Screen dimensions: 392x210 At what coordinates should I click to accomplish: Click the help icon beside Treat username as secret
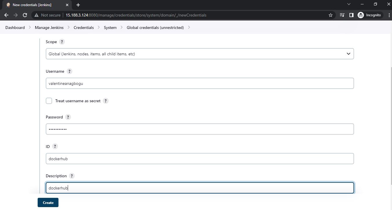[x=106, y=101]
